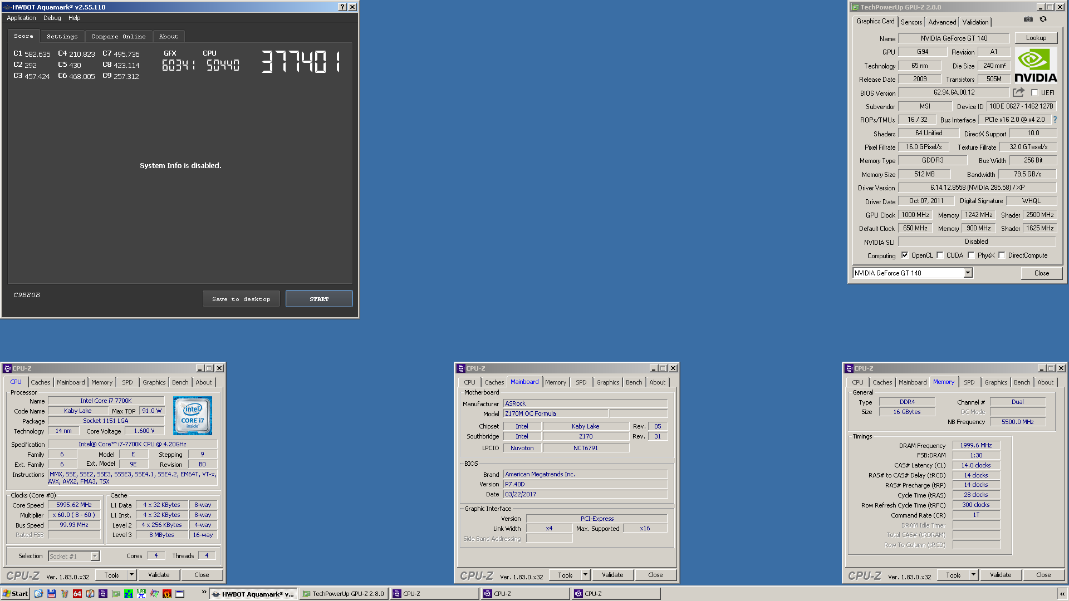This screenshot has height=601, width=1069.
Task: Open Caches tab in left CPU-Z
Action: [x=40, y=382]
